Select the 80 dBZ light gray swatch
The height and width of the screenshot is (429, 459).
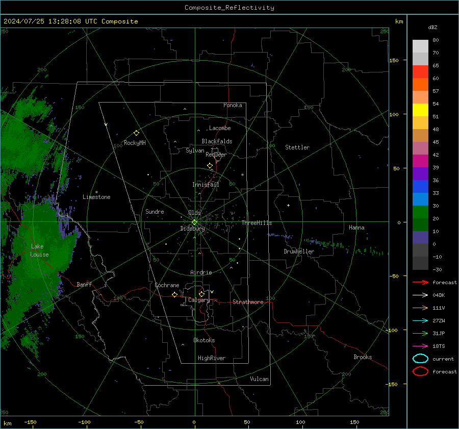click(x=420, y=46)
